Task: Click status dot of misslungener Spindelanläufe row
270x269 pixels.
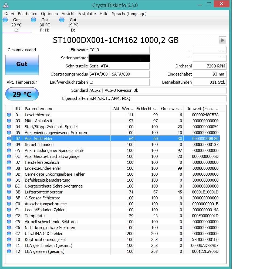Action: click(9, 151)
